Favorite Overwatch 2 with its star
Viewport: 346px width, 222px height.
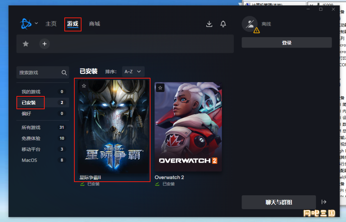point(160,88)
